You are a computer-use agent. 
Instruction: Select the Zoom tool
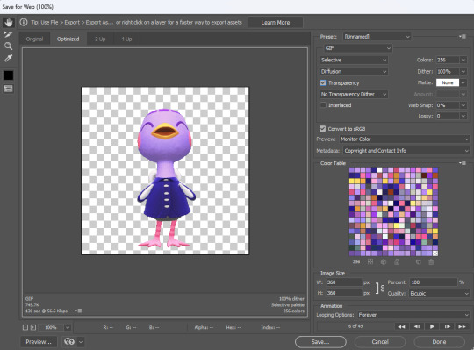(9, 46)
